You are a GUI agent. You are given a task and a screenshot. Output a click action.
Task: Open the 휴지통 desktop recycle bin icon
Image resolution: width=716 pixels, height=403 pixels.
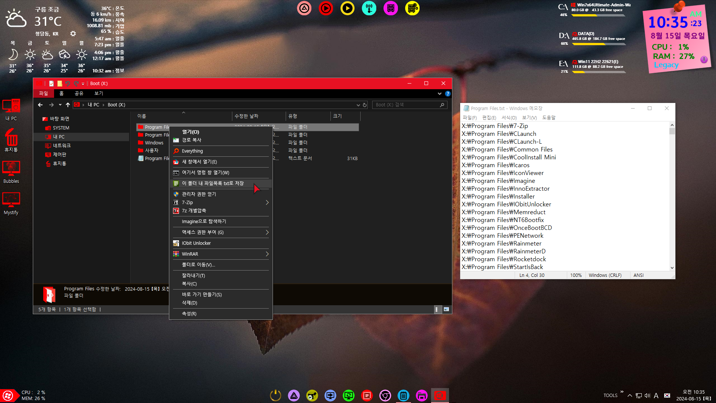click(x=11, y=141)
